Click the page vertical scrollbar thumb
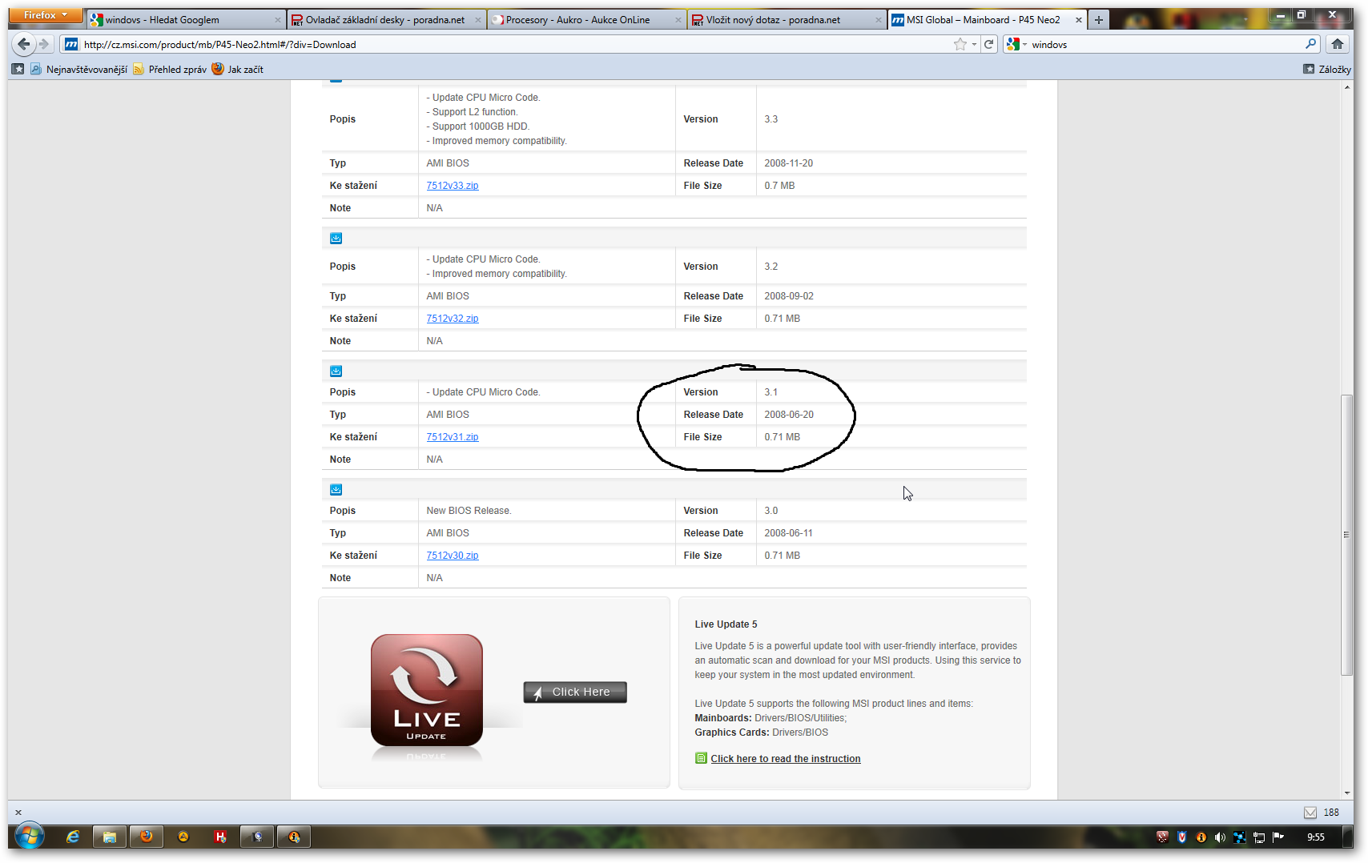 [x=1346, y=535]
